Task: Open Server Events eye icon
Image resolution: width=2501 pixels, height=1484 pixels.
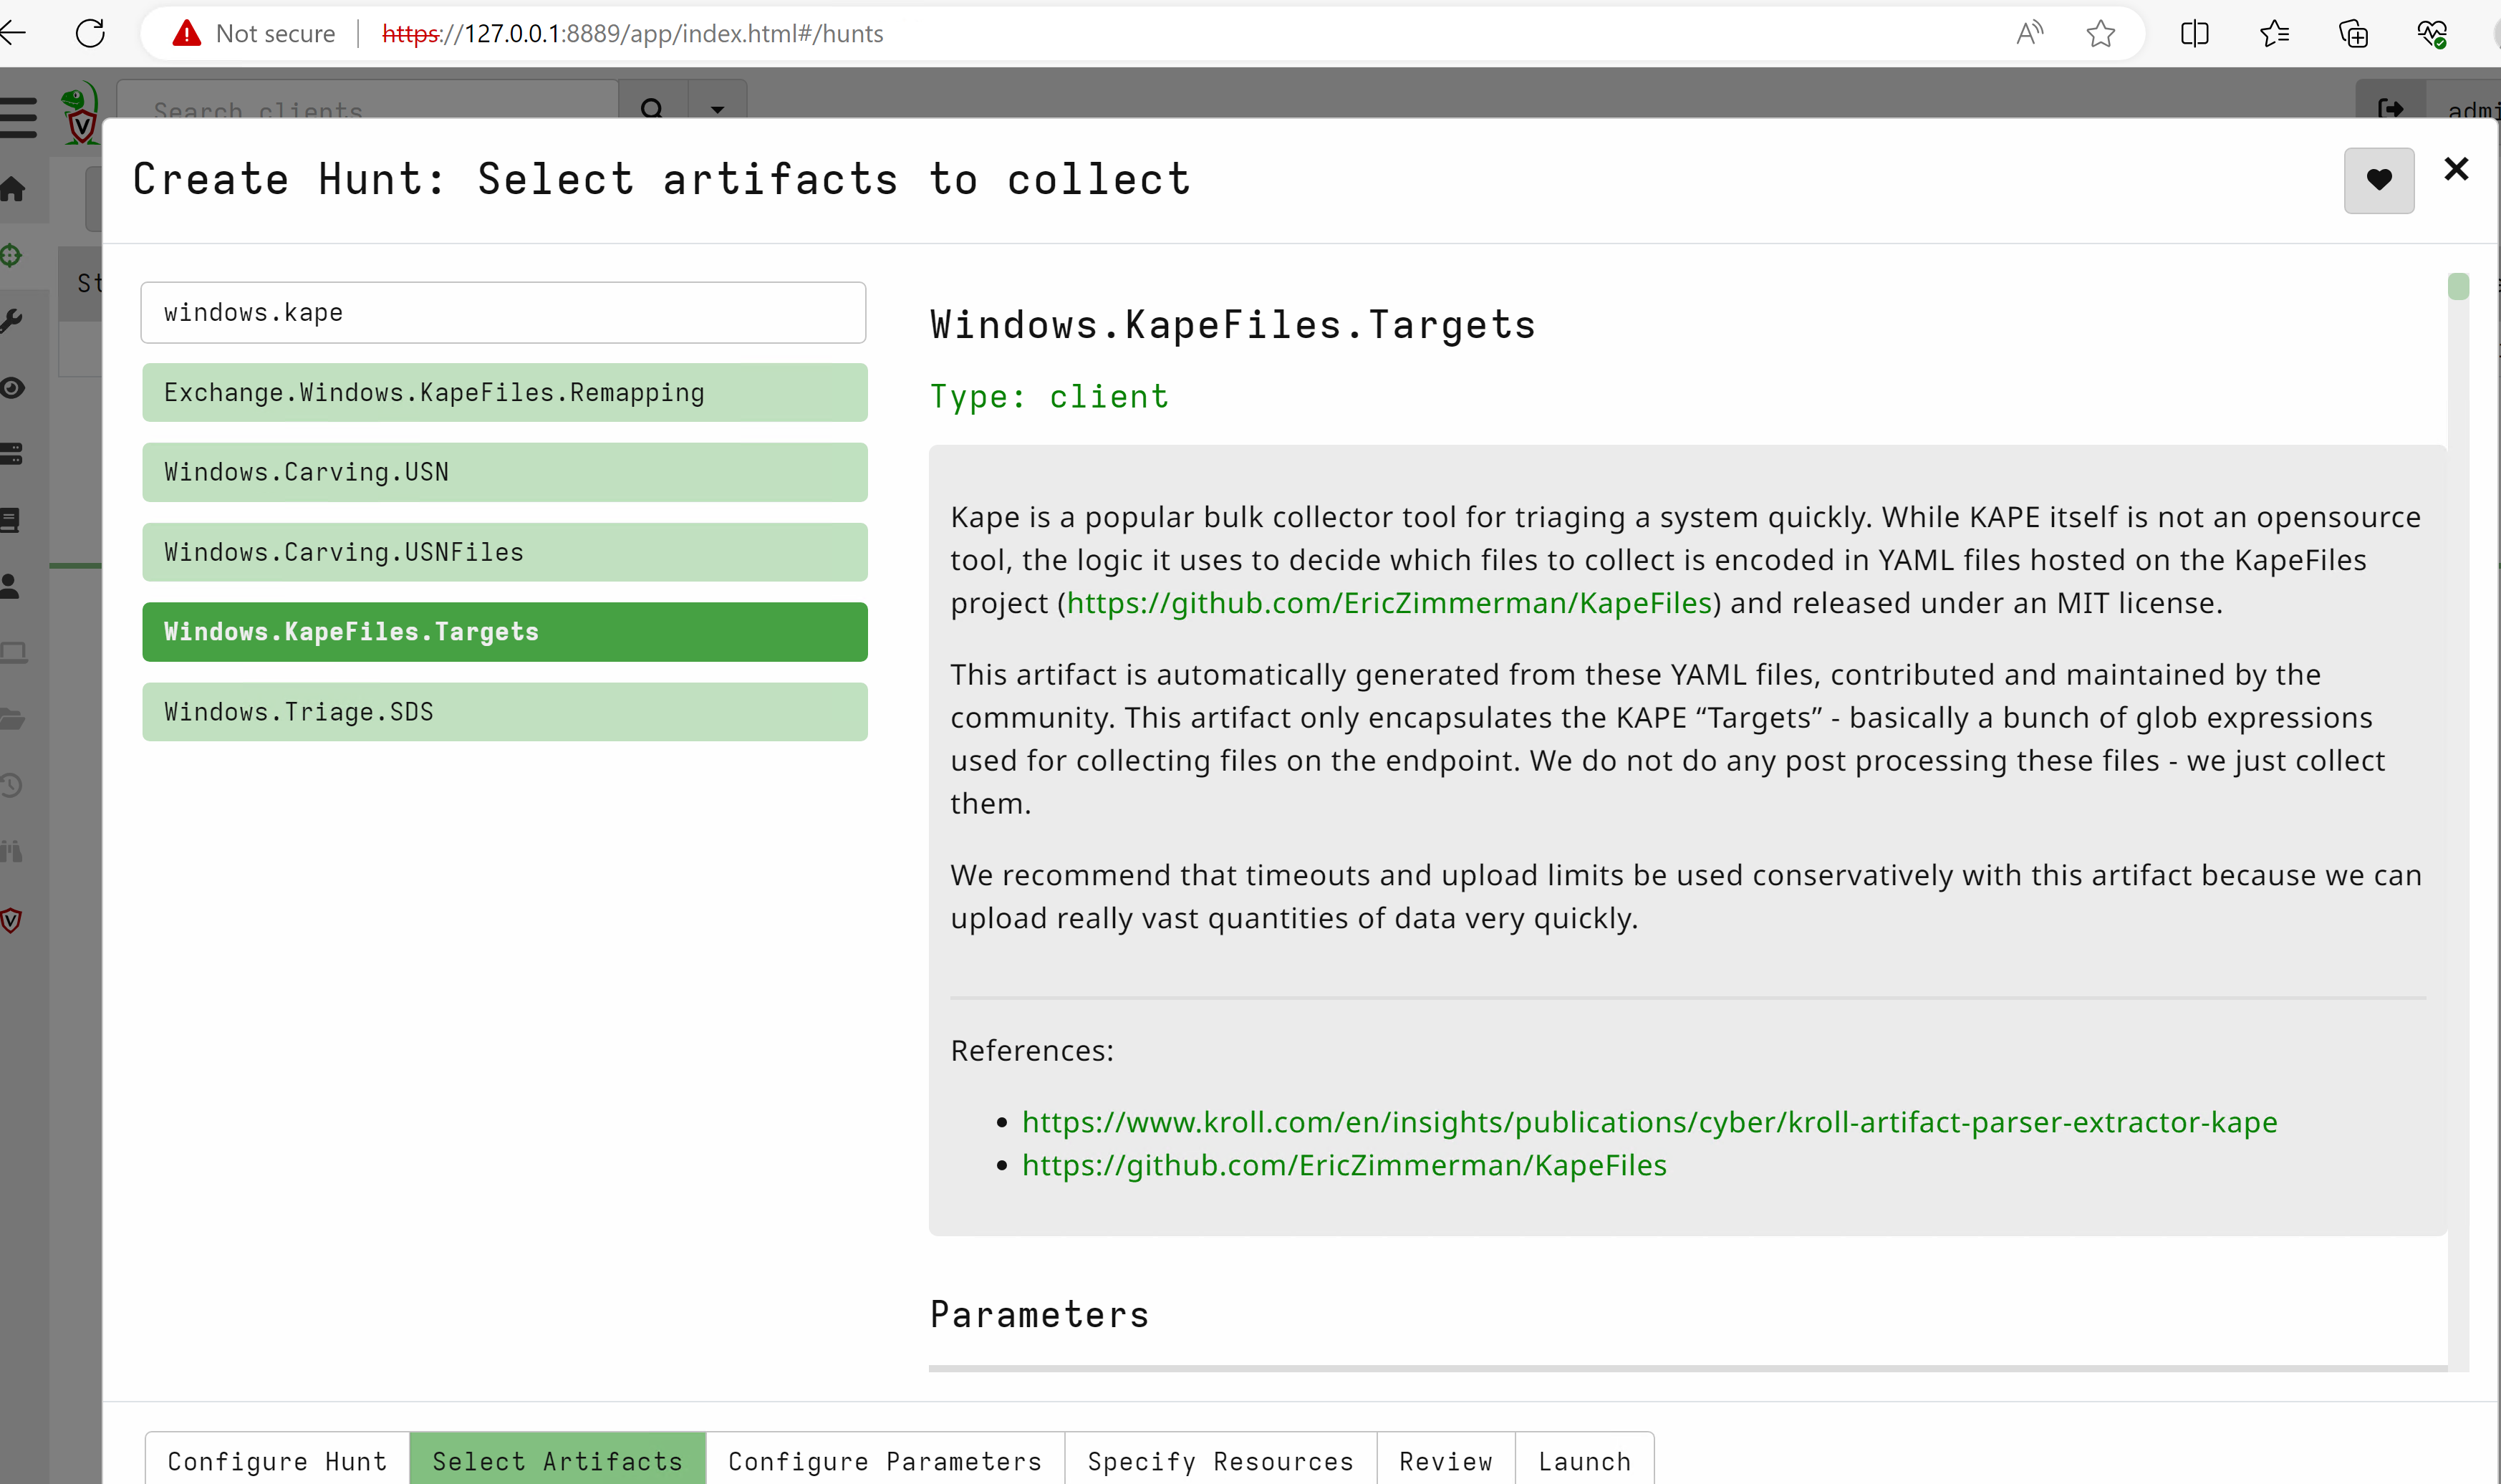Action: click(x=12, y=387)
